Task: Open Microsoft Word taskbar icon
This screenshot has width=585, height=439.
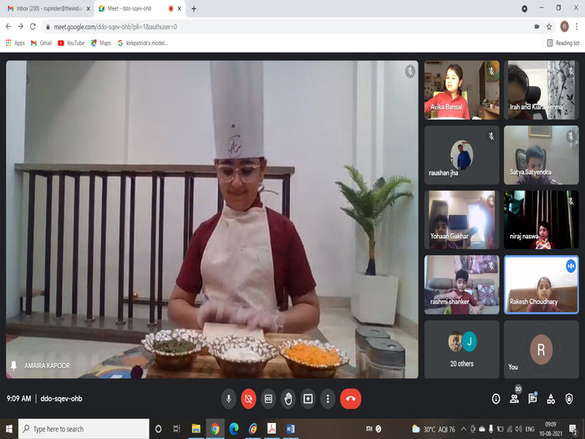Action: click(290, 429)
